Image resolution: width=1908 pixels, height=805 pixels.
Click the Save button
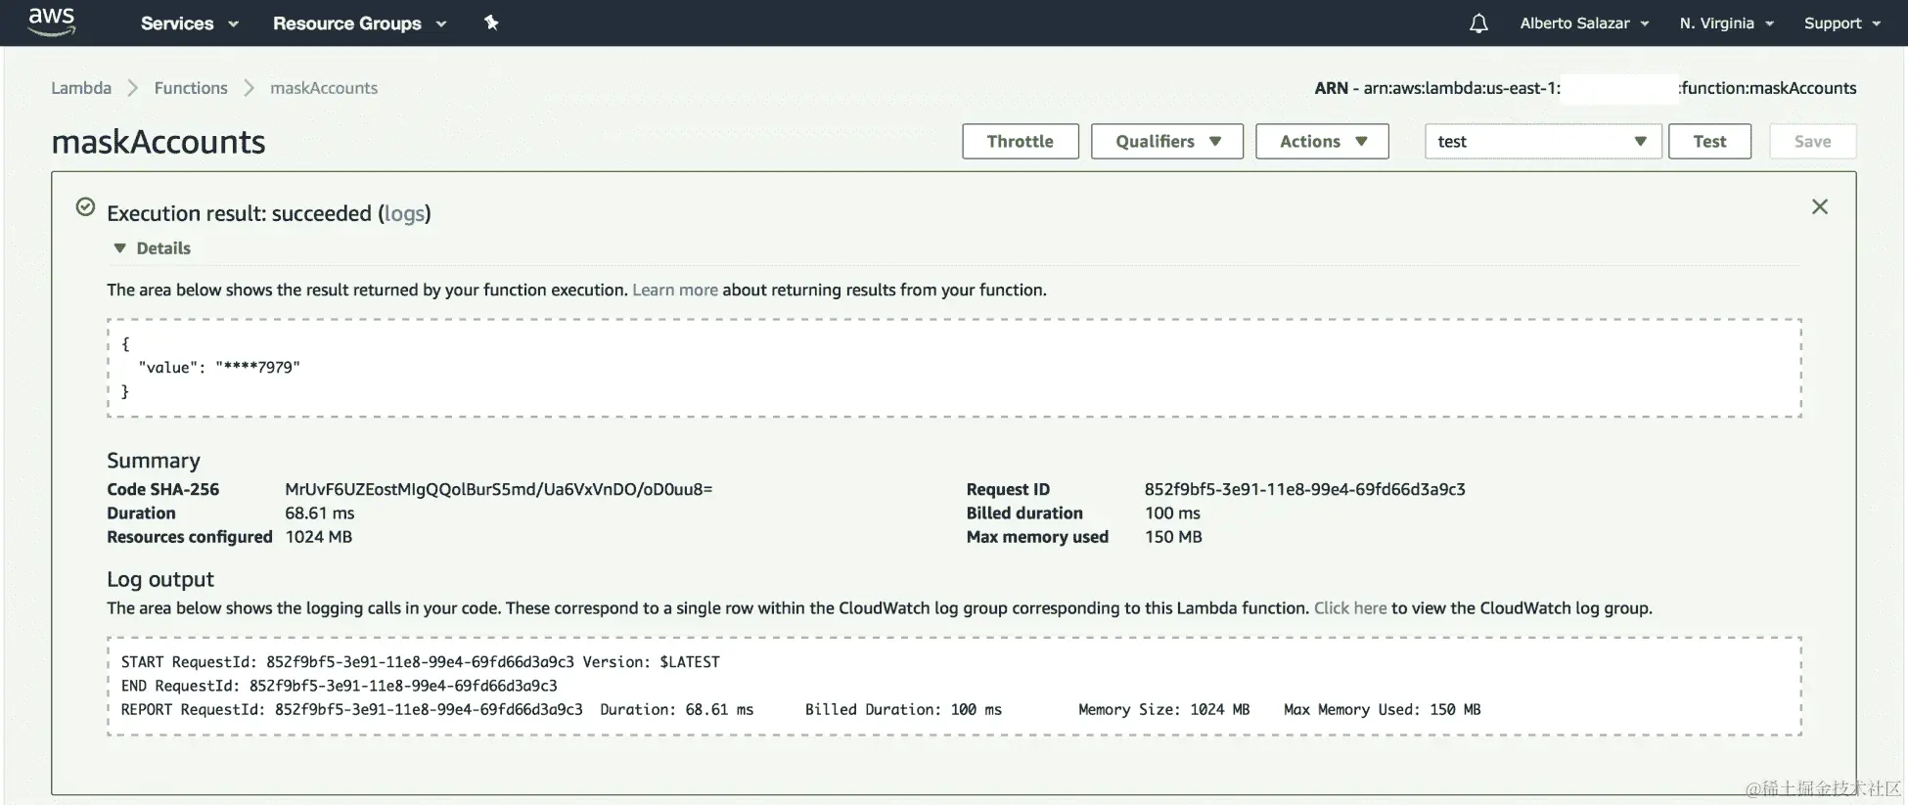point(1812,141)
